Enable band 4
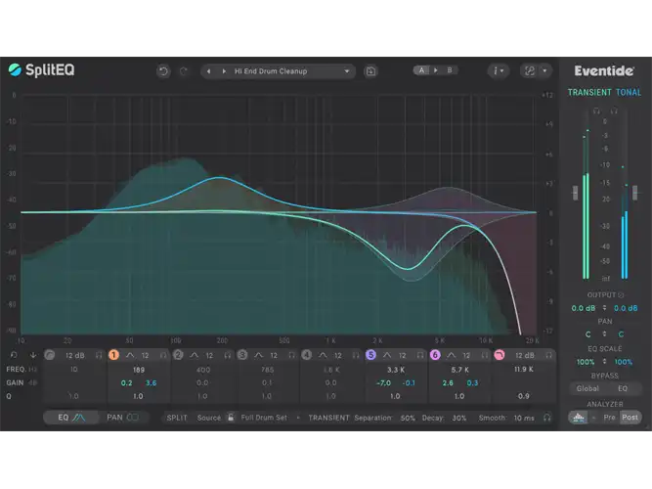This screenshot has width=652, height=489. [x=307, y=355]
